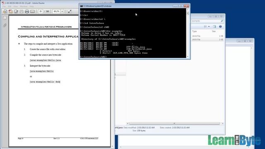The height and width of the screenshot is (149, 265).
Task: Click the down arrow of cmd scrollbar
Action: (188, 56)
